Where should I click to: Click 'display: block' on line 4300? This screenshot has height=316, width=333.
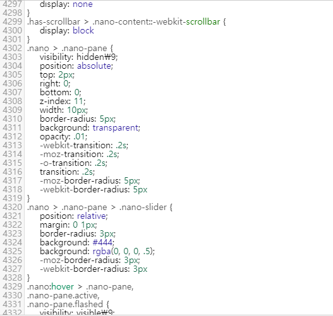[x=67, y=31]
